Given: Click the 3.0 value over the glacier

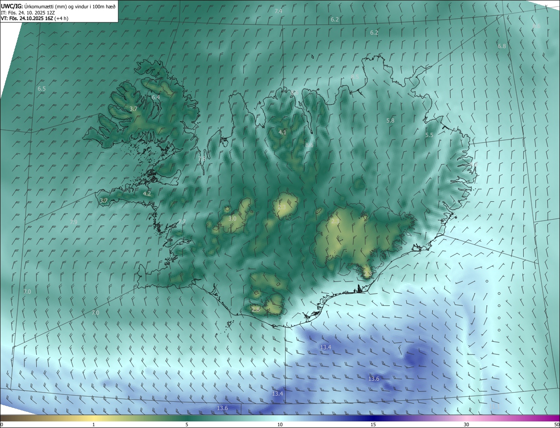Looking at the screenshot, I should click(232, 218).
